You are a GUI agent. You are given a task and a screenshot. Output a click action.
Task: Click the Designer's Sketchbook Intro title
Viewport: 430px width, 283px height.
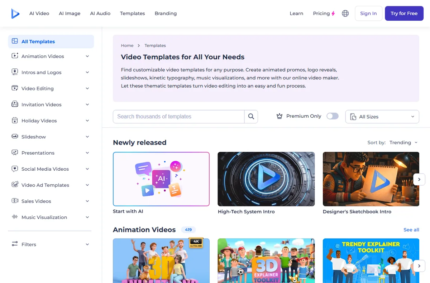pyautogui.click(x=357, y=211)
